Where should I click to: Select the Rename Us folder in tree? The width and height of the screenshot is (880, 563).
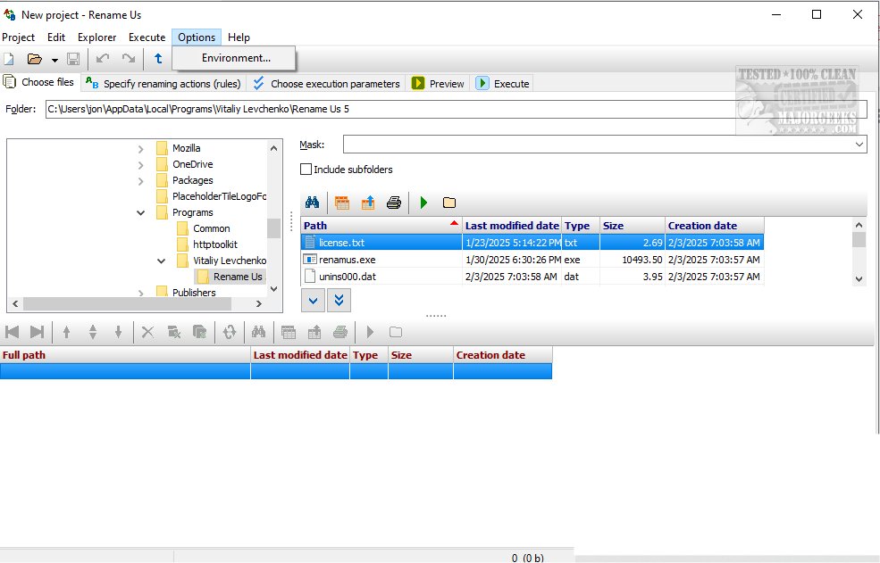click(238, 277)
